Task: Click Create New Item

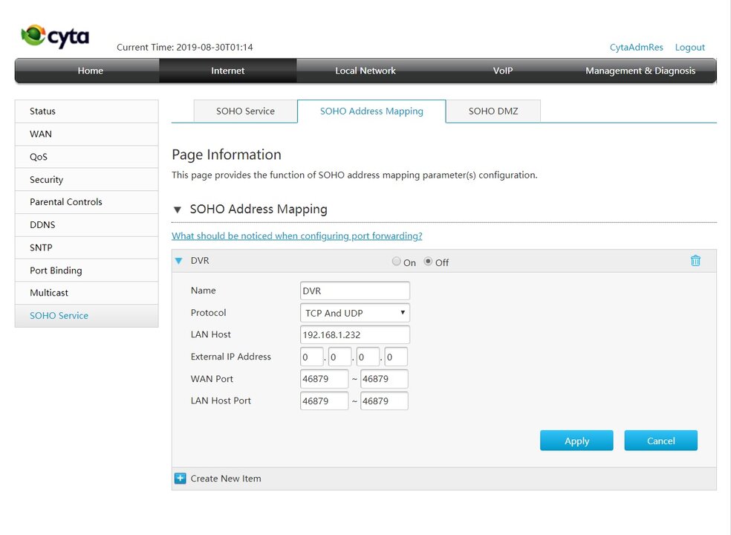Action: pos(226,479)
